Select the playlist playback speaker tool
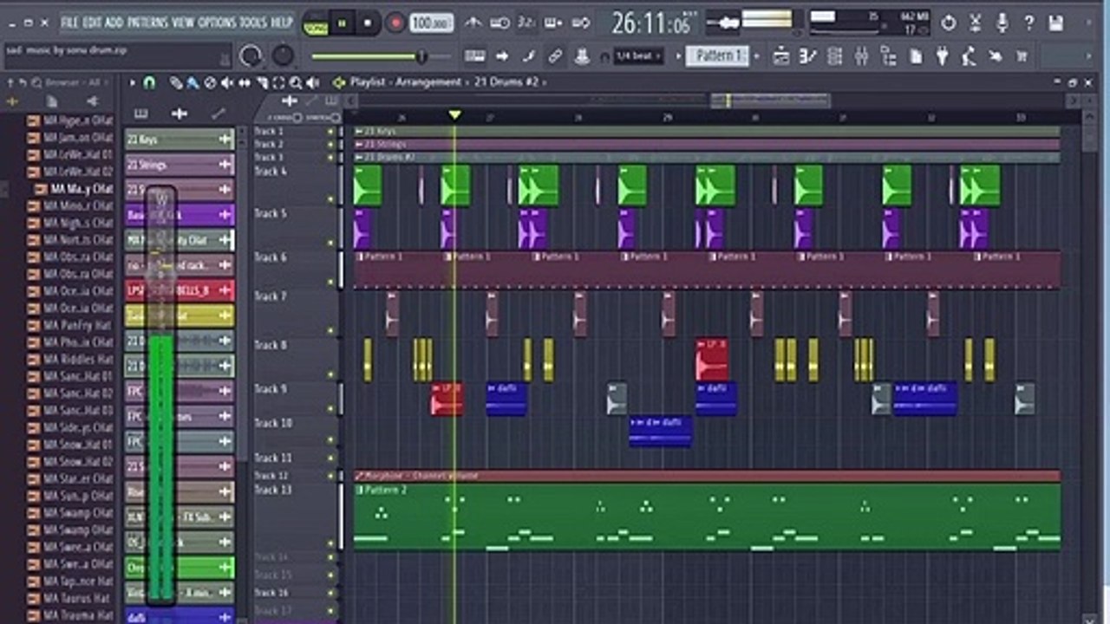The height and width of the screenshot is (624, 1110). pyautogui.click(x=313, y=83)
